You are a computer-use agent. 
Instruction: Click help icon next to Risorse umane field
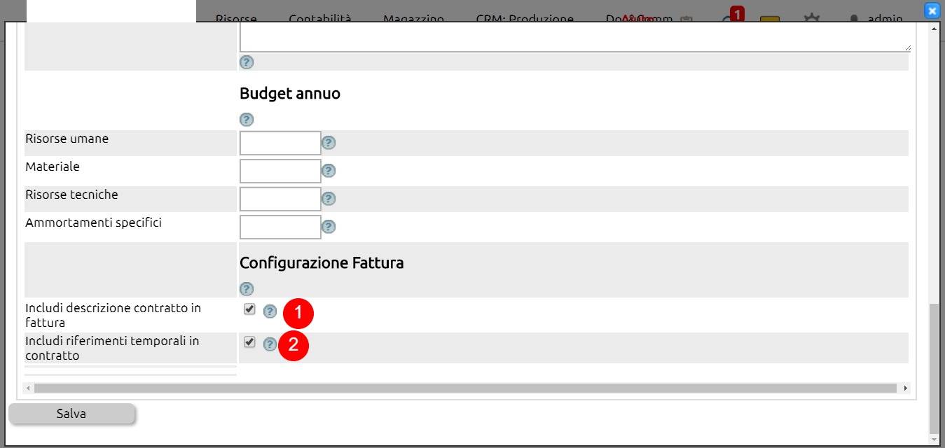329,143
